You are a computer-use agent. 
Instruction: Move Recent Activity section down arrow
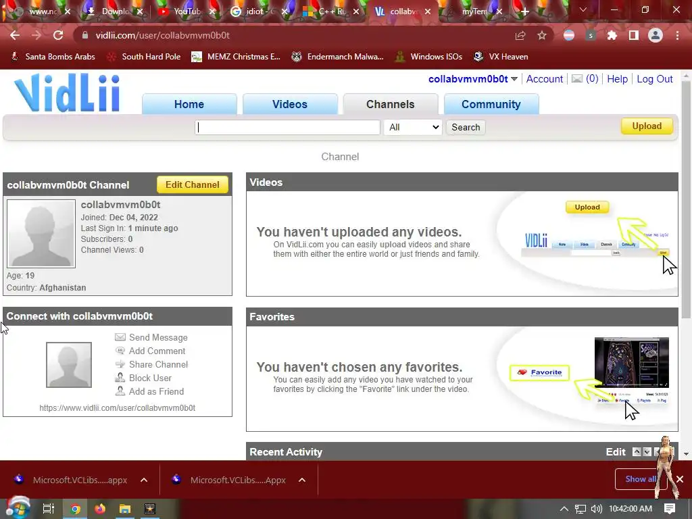(647, 452)
